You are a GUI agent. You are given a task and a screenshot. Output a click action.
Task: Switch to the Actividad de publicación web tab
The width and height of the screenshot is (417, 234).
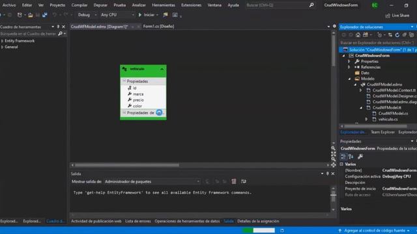point(96,221)
